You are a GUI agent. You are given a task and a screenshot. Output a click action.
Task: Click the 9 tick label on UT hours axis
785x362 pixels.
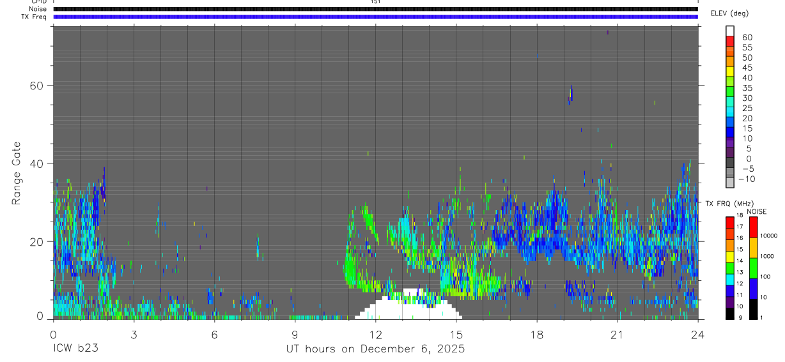point(295,334)
